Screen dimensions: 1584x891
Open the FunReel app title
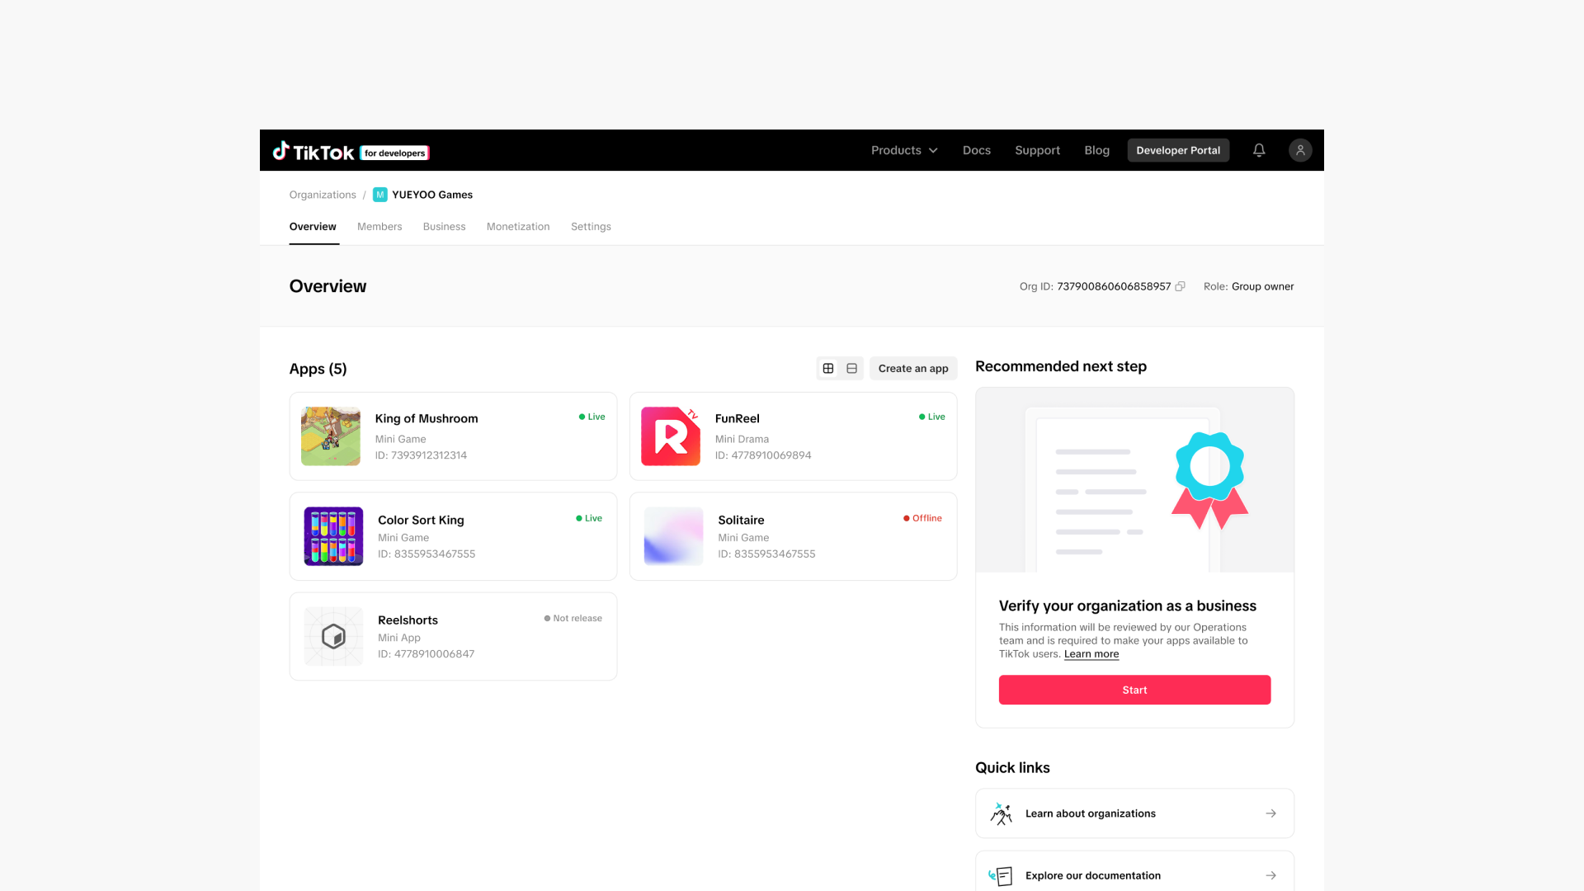click(x=738, y=418)
